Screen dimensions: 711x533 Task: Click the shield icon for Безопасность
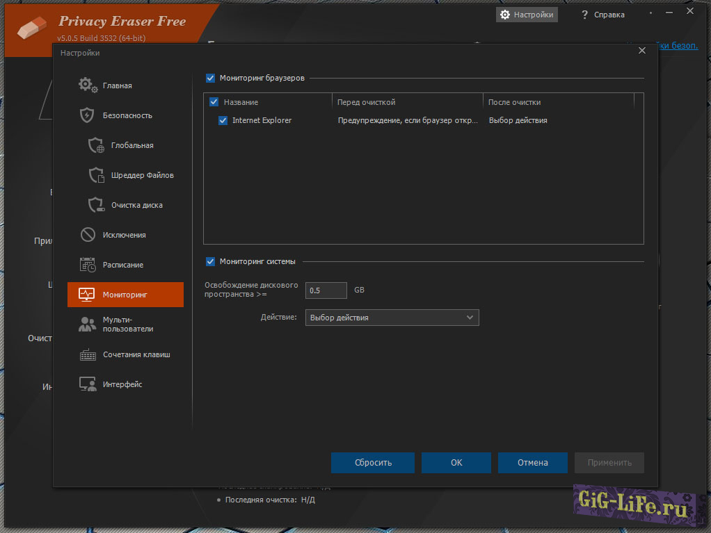tap(88, 115)
